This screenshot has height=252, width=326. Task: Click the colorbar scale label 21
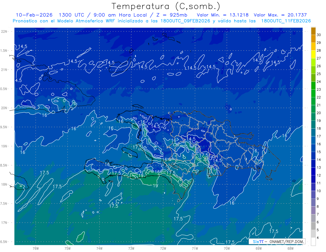[319, 105]
